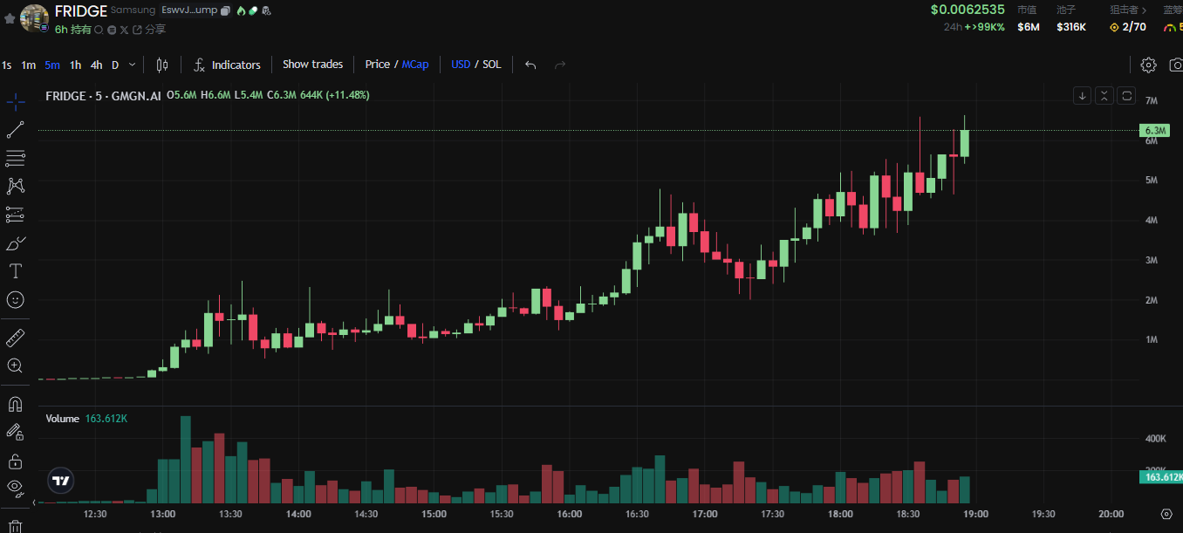Select the Fibonacci retracement tool
Viewport: 1183px width, 533px height.
click(x=15, y=158)
